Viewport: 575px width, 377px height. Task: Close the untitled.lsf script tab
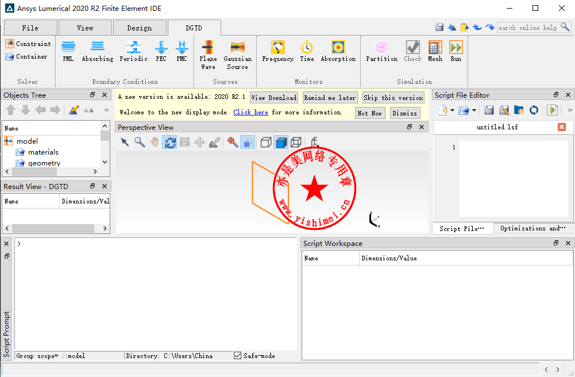click(x=561, y=127)
